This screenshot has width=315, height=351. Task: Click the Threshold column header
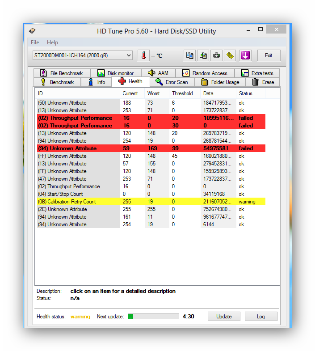click(182, 93)
